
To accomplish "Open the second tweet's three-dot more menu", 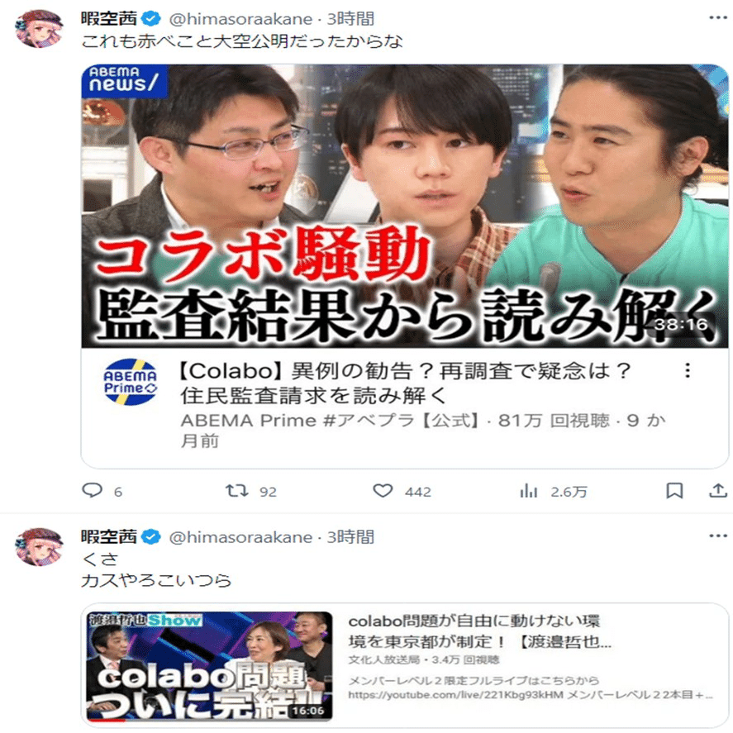I will coord(718,535).
